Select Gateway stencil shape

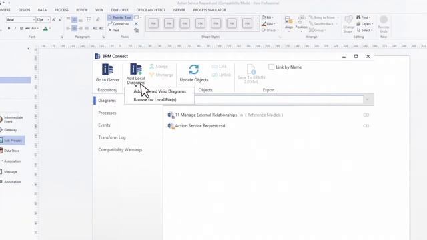9,130
